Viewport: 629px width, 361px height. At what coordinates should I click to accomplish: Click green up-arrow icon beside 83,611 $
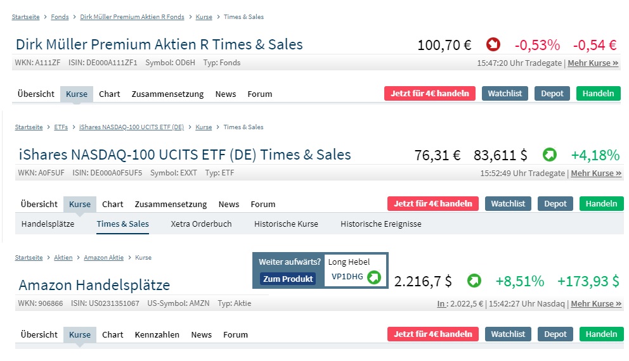[549, 155]
